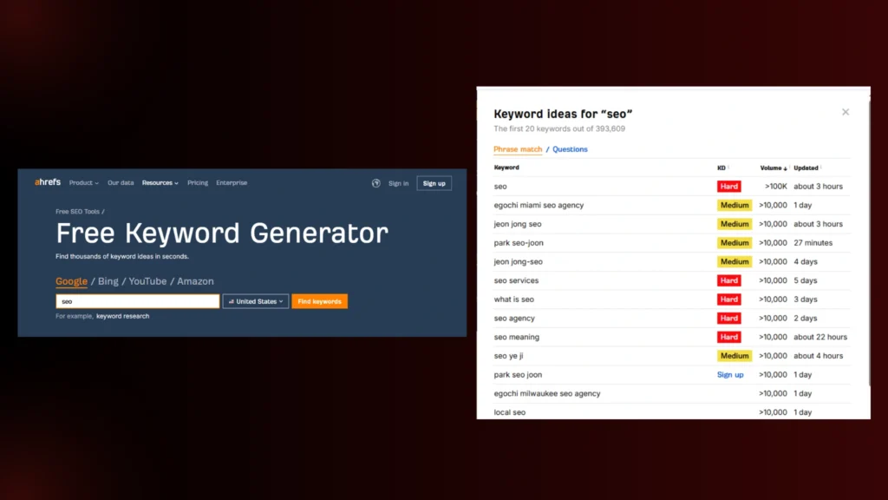Click the >100K volume value
This screenshot has width=888, height=500.
point(776,187)
